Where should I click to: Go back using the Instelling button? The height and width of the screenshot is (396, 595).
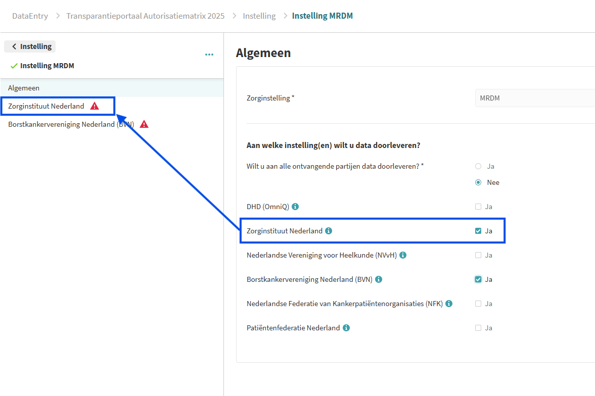click(x=30, y=46)
